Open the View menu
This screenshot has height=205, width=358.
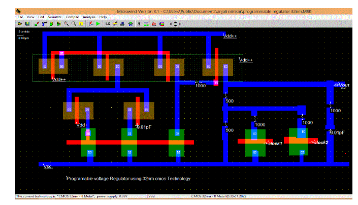31,17
